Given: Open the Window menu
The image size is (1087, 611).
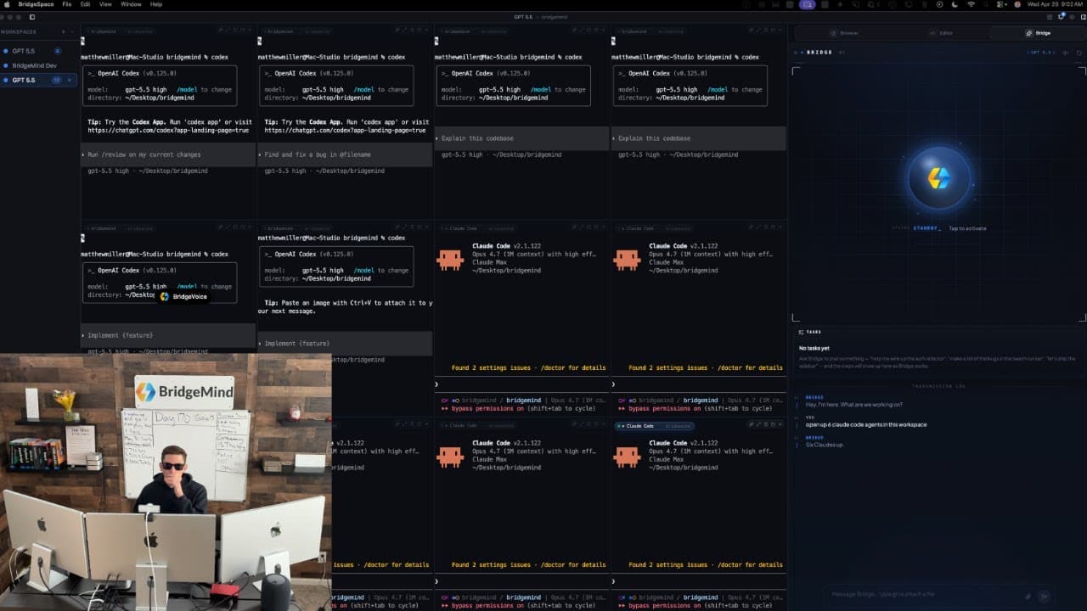Looking at the screenshot, I should click(131, 4).
